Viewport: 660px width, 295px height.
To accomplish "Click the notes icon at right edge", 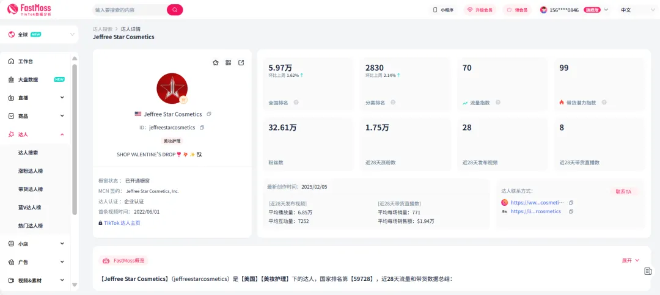I will pyautogui.click(x=648, y=271).
